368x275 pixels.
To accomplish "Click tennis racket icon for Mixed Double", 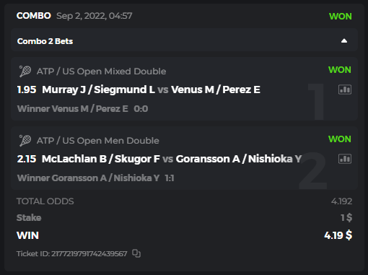I will pyautogui.click(x=25, y=71).
